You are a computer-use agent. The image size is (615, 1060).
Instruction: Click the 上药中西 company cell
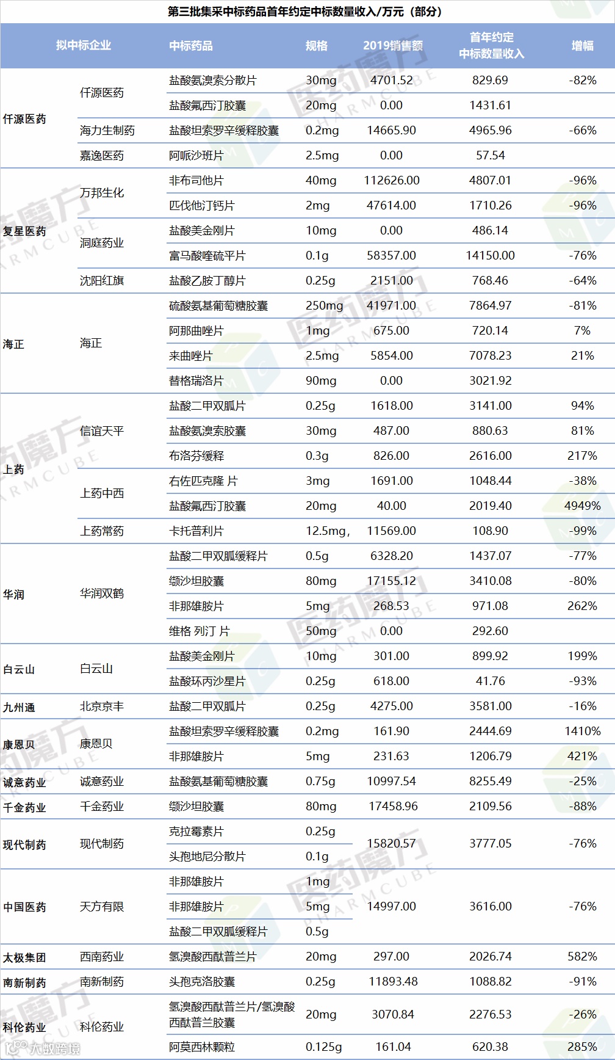[102, 493]
